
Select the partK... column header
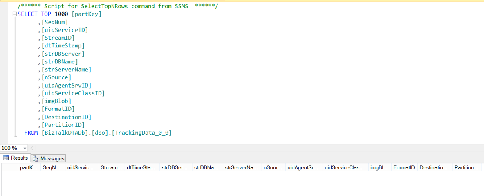pyautogui.click(x=29, y=167)
